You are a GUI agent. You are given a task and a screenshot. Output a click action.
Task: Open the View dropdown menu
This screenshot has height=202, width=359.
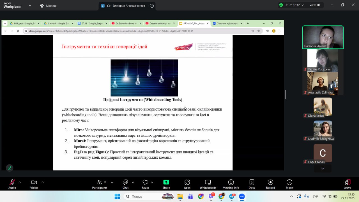point(315,5)
